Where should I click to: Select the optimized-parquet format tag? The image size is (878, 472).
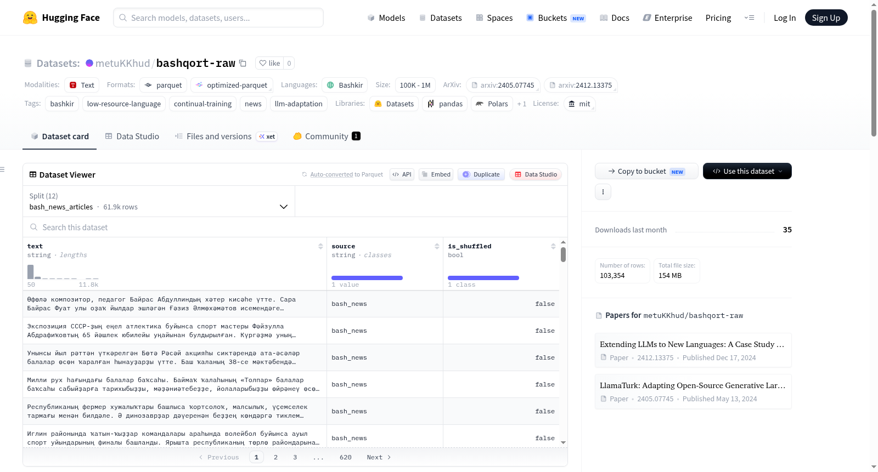pos(231,85)
